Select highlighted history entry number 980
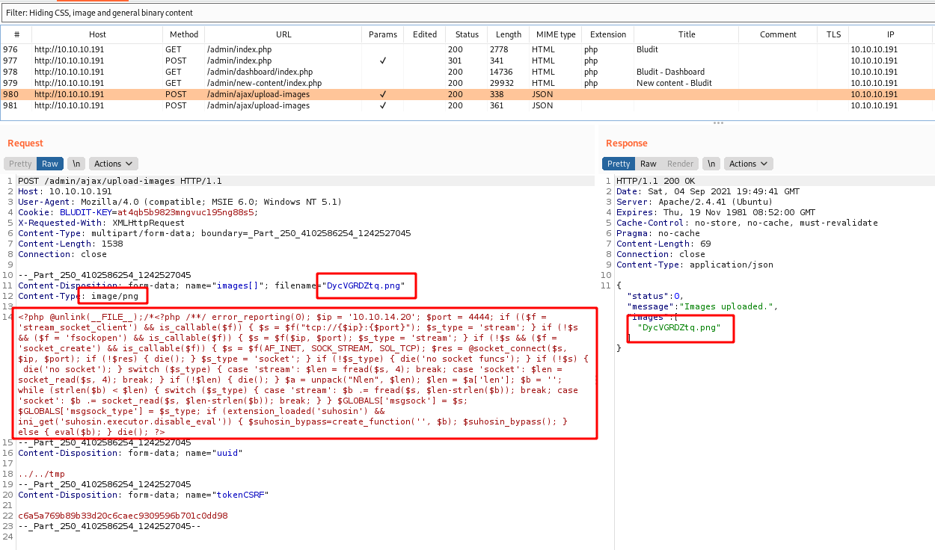This screenshot has width=935, height=550. [x=467, y=94]
